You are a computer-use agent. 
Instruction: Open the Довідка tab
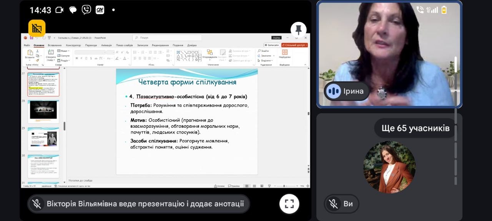[192, 45]
